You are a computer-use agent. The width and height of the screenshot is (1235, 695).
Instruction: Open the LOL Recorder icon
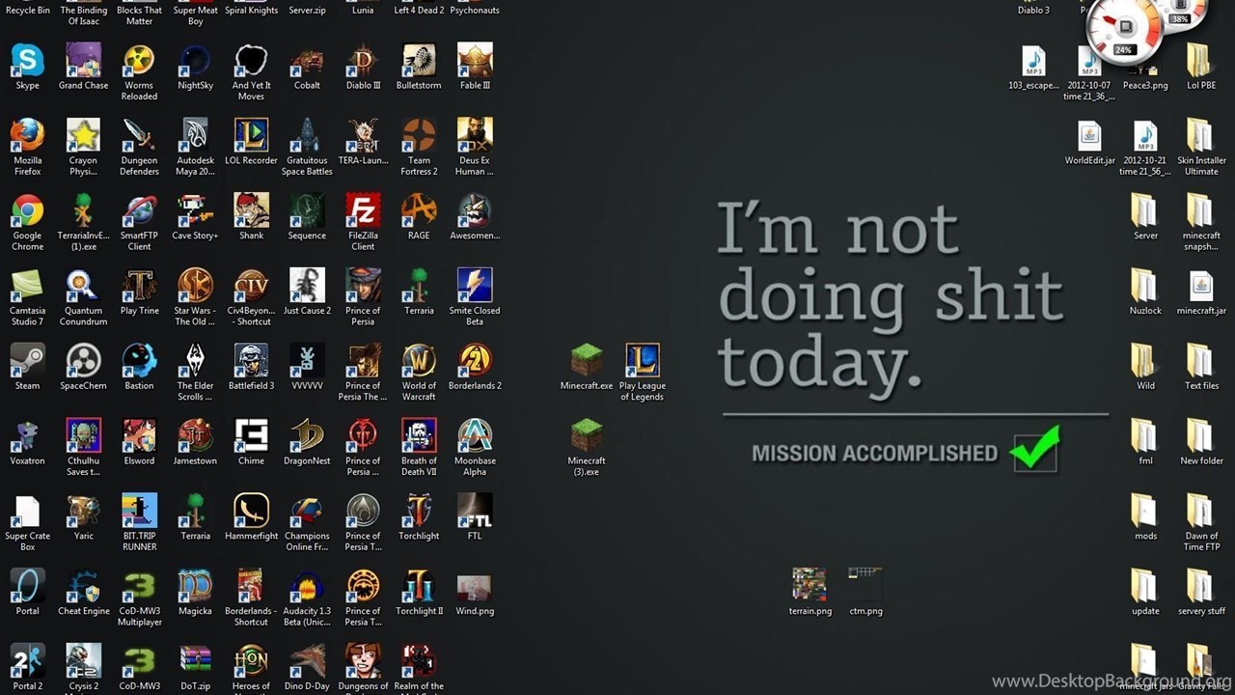251,136
